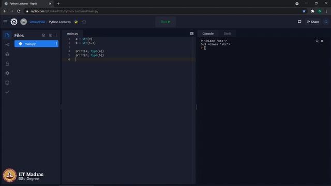Open the Version control sidebar icon

pyautogui.click(x=7, y=45)
